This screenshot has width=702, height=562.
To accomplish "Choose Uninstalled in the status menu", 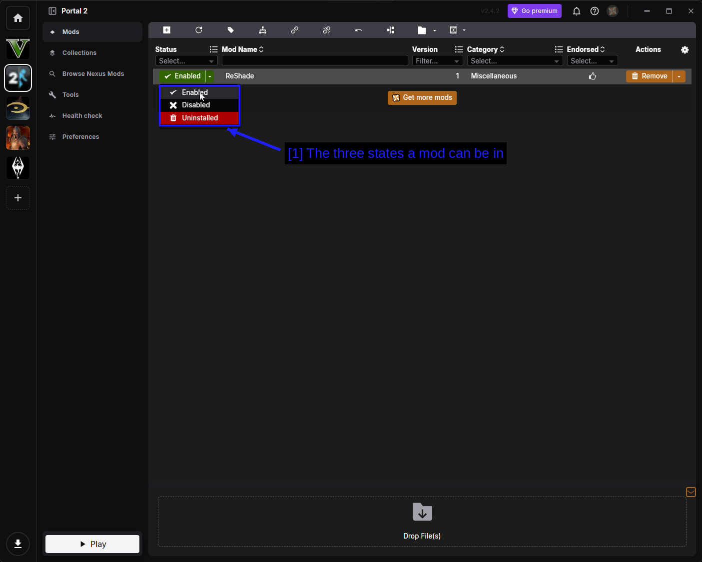I will click(199, 118).
